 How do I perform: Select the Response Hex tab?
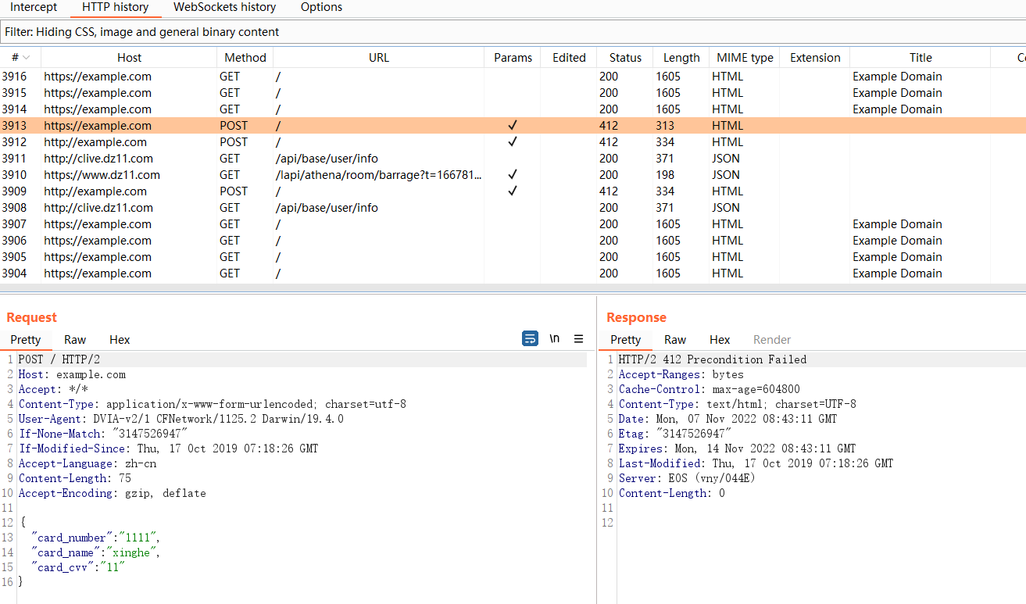click(720, 339)
